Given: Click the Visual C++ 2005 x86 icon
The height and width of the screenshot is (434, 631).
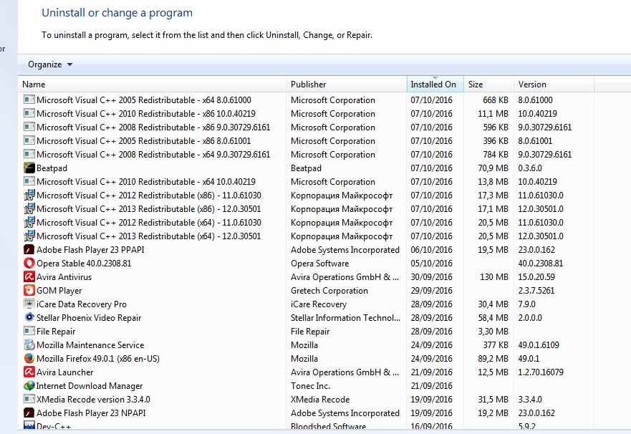Looking at the screenshot, I should [x=29, y=141].
